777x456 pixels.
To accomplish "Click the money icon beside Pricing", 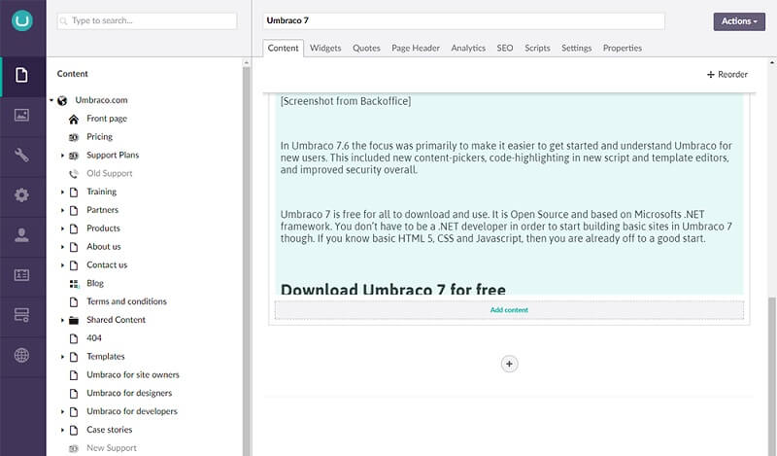I will point(74,137).
